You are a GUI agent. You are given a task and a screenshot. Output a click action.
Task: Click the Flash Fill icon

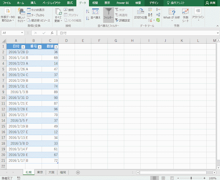[x=150, y=10]
